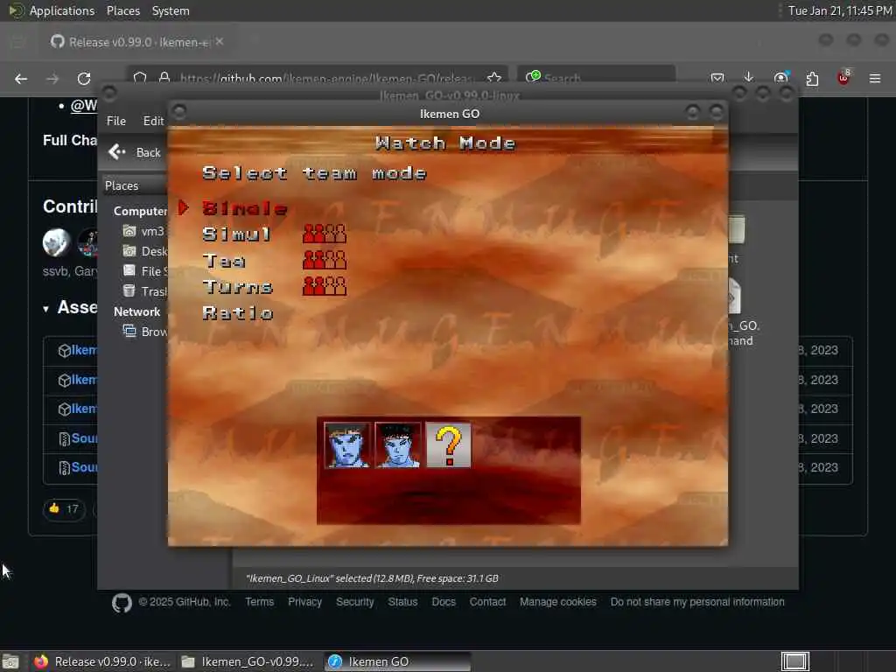The image size is (896, 672).
Task: Open GitHub Docs footer link
Action: coord(444,602)
